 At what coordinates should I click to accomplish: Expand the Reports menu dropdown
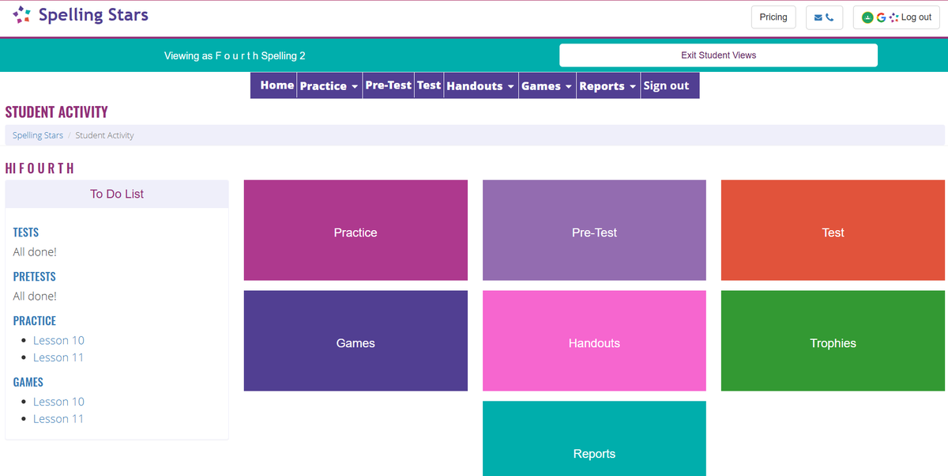point(608,85)
